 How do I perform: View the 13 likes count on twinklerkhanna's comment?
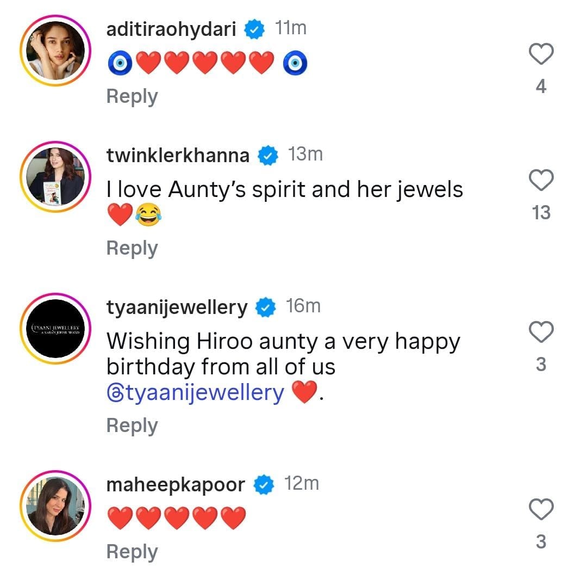(x=541, y=213)
